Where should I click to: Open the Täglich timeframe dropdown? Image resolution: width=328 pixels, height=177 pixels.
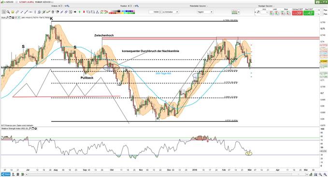point(205,12)
